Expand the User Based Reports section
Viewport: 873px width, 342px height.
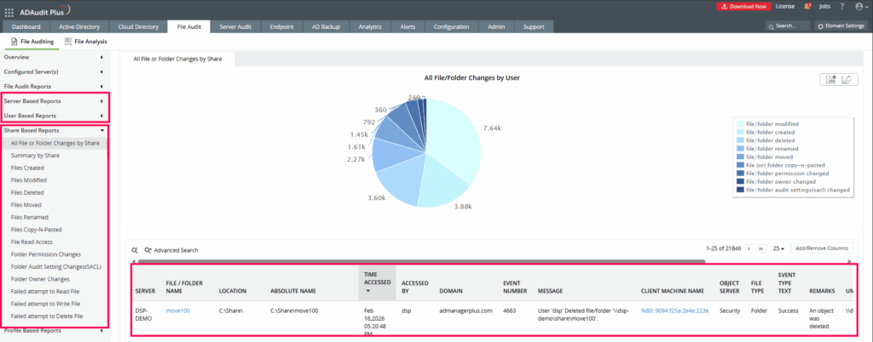(54, 116)
